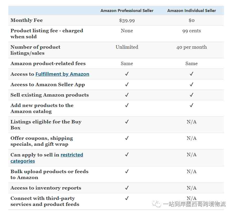Click Individual checkmark for Amazon Seller App

[191, 84]
